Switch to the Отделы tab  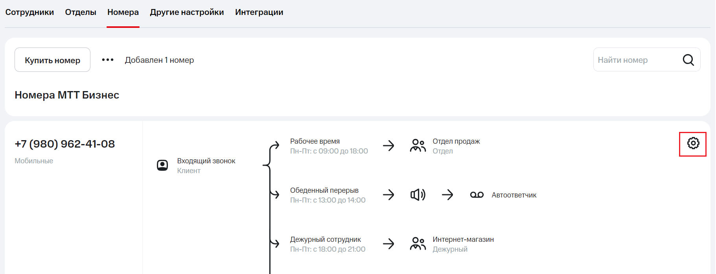tap(81, 12)
